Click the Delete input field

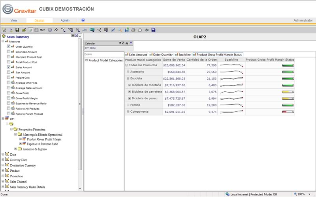[x=104, y=54]
